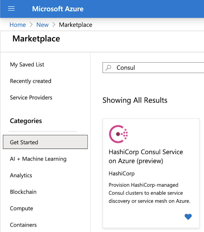Click the search magnifier icon
Viewport: 204px width, 232px height.
[x=108, y=67]
